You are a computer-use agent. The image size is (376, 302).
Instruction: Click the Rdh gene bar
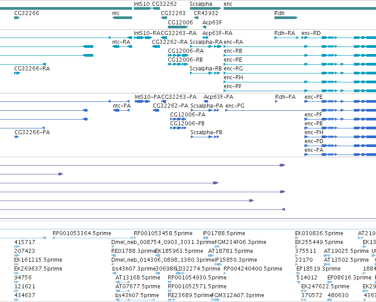click(286, 18)
